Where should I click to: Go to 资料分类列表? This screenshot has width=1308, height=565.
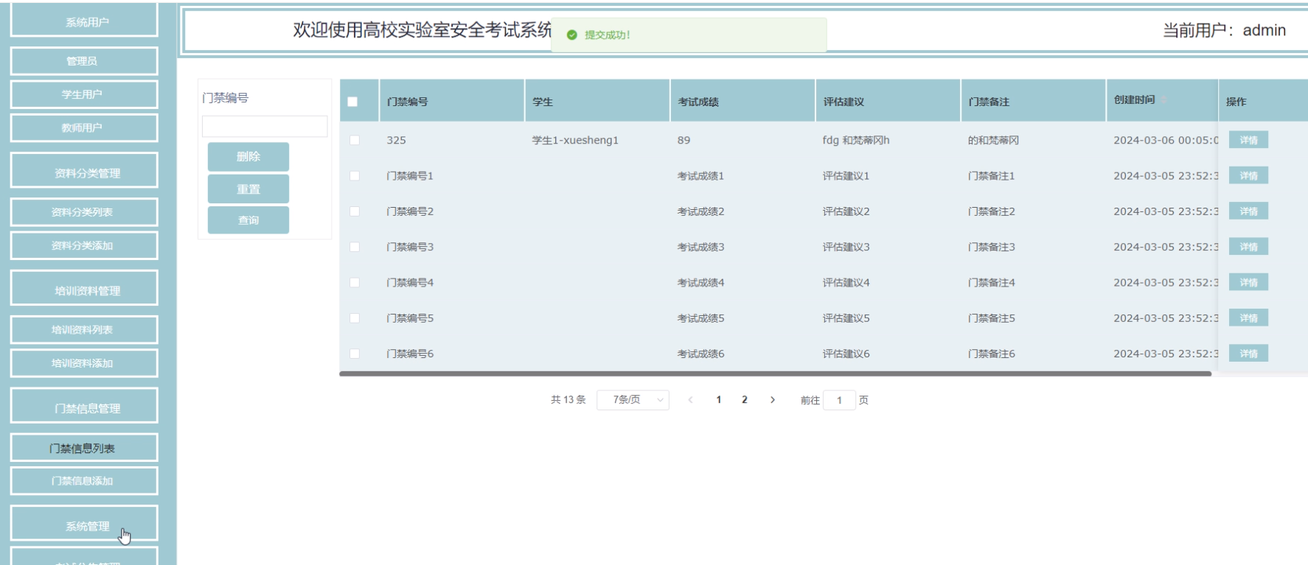(x=84, y=212)
